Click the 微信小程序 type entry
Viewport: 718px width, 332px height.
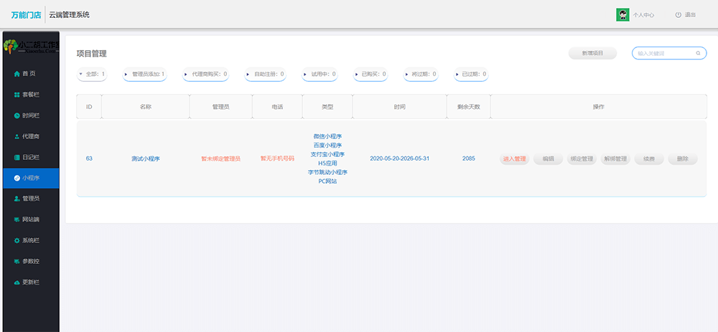[x=328, y=136]
